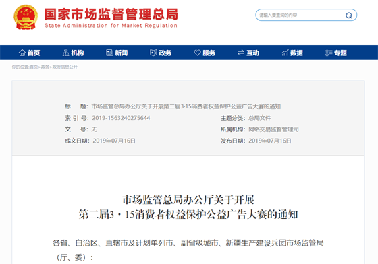Select the 互动 navigation text
This screenshot has height=264, width=378.
(x=252, y=53)
